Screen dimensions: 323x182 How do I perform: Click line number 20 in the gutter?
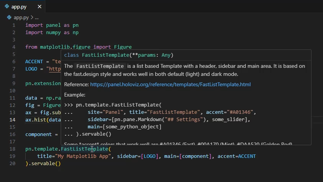(x=12, y=164)
